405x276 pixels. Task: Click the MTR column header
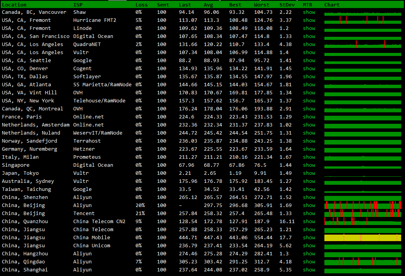point(307,5)
